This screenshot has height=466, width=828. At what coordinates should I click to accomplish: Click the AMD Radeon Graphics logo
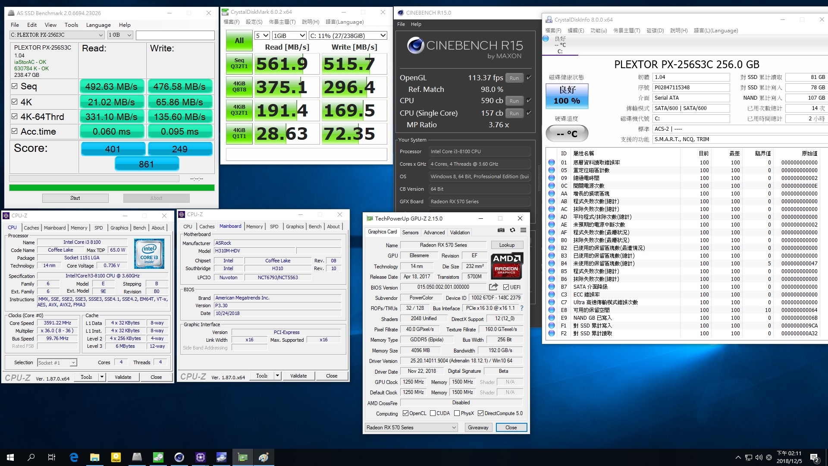[507, 266]
